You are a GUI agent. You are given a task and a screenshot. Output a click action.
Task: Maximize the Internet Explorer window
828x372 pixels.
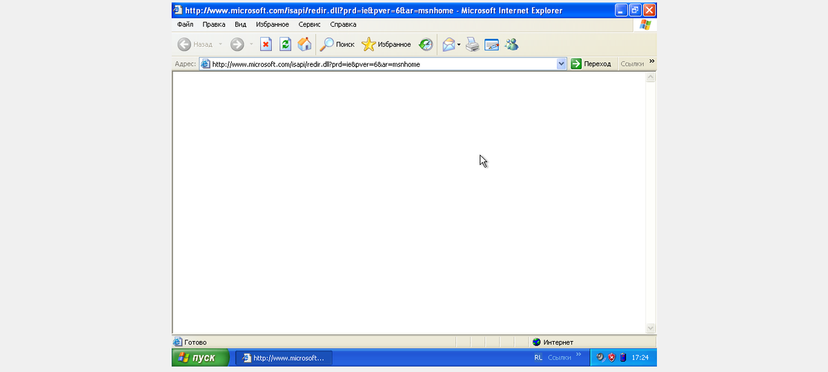coord(635,10)
